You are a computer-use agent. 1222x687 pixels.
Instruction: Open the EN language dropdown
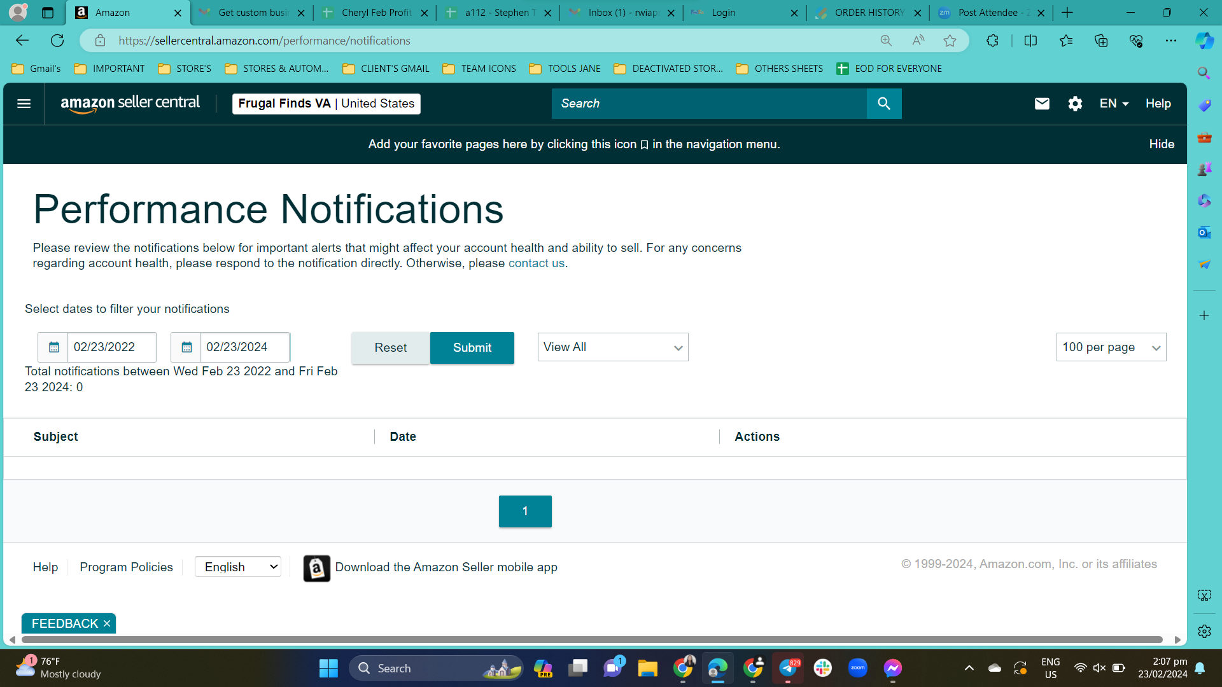coord(1114,104)
